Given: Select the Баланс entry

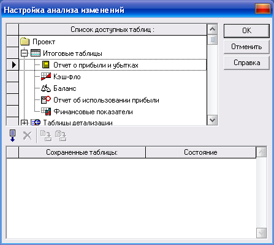Looking at the screenshot, I should pyautogui.click(x=65, y=88).
